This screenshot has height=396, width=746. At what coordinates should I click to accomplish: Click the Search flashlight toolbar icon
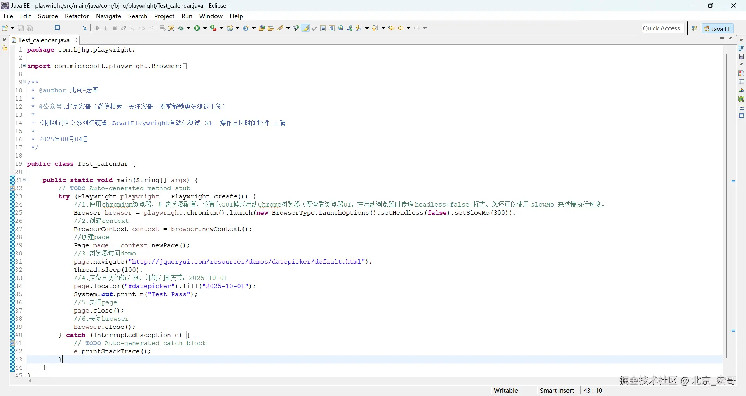click(x=280, y=28)
